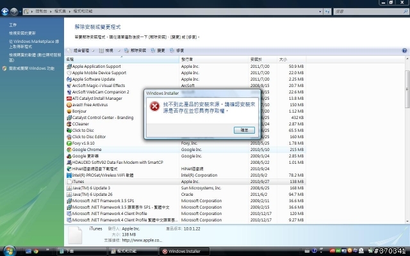Click the HiNet download program row
410x256 pixels.
[x=185, y=169]
